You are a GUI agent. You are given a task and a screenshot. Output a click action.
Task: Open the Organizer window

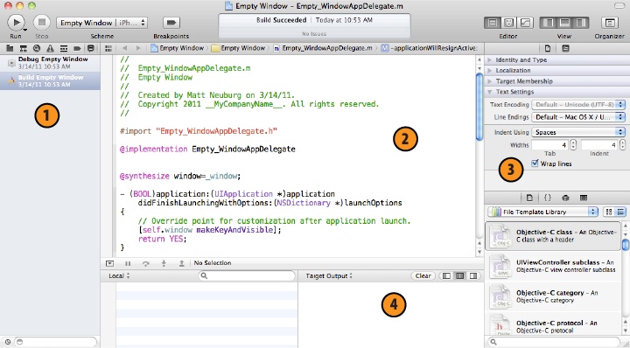tap(610, 23)
